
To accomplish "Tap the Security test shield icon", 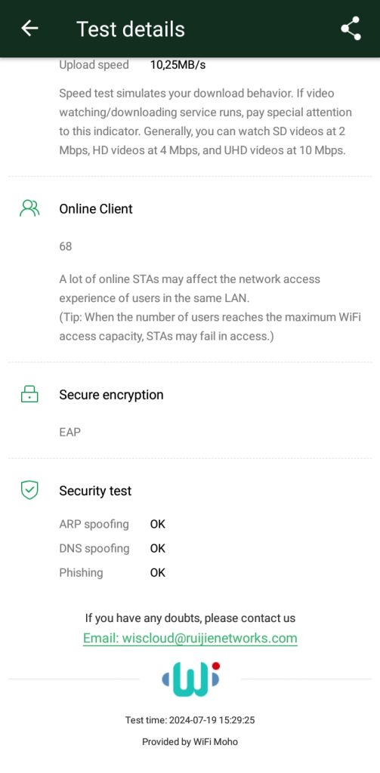I will click(x=29, y=491).
